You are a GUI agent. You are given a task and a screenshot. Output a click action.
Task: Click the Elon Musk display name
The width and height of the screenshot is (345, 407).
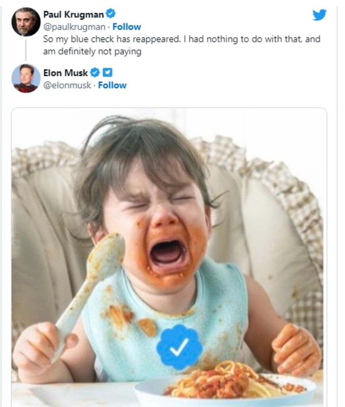click(65, 73)
